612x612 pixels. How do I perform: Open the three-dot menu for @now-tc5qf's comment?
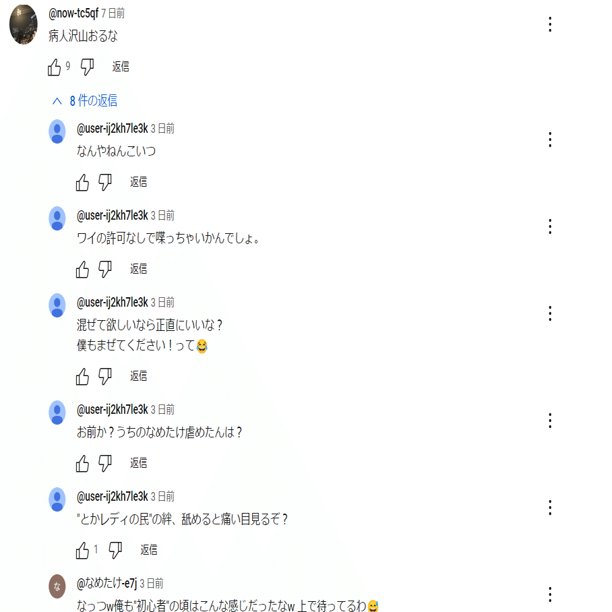click(x=550, y=24)
